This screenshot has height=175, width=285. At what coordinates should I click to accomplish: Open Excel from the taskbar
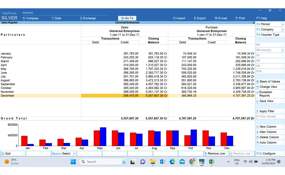pos(212,162)
